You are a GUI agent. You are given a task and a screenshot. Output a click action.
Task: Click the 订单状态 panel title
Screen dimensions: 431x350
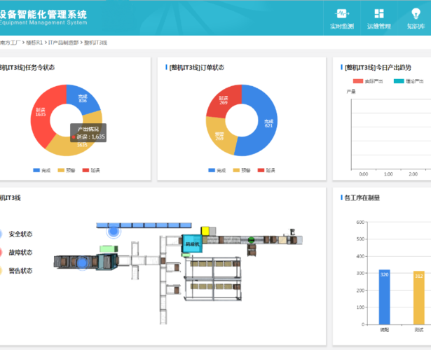click(x=197, y=67)
